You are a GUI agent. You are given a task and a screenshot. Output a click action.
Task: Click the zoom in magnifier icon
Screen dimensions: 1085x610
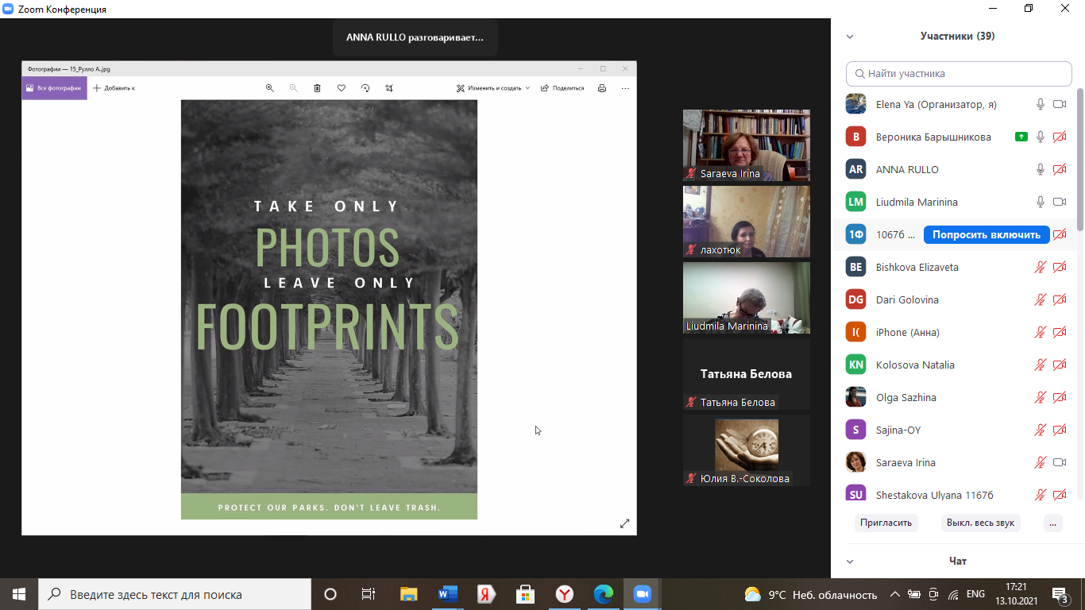[x=270, y=88]
